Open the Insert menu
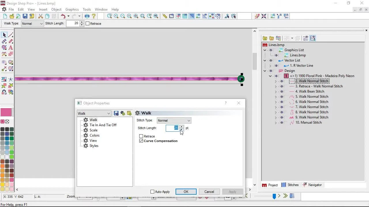Screen dimensions: 369x207 (43, 9)
